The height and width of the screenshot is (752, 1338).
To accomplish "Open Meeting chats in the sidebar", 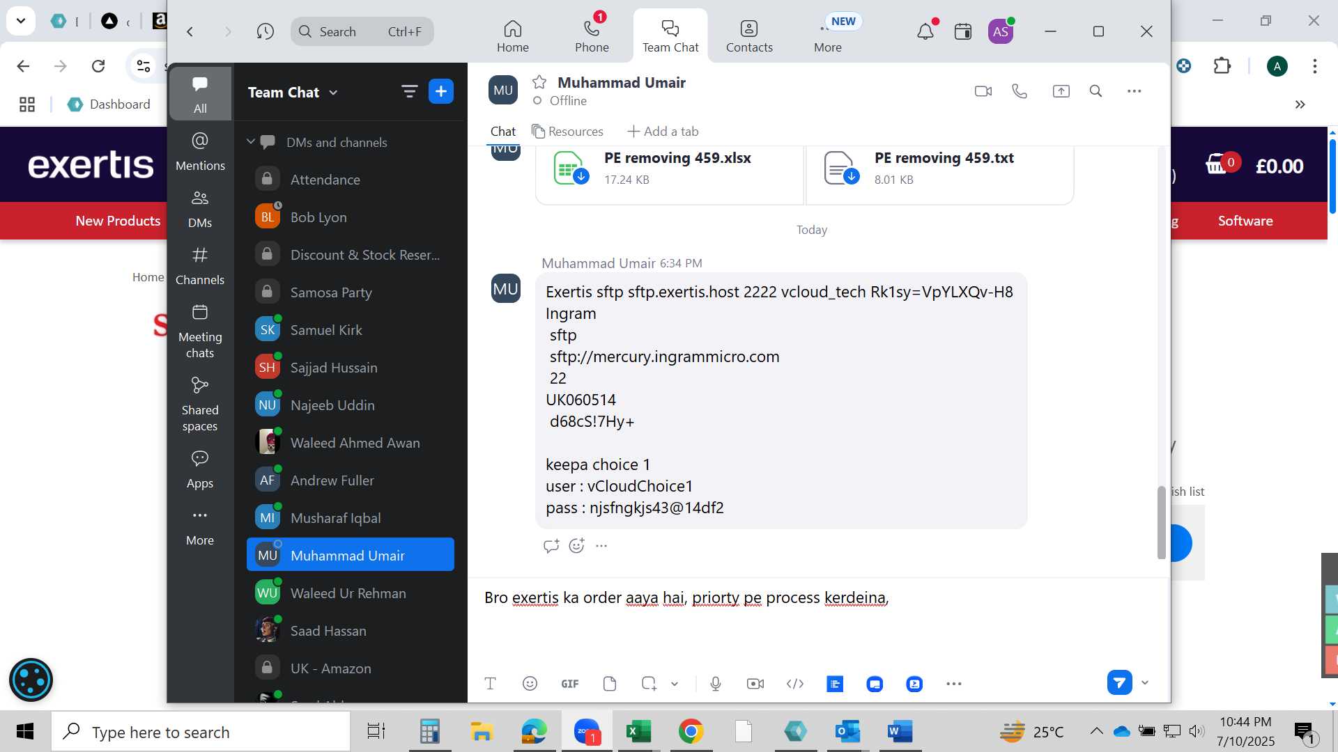I will tap(200, 331).
